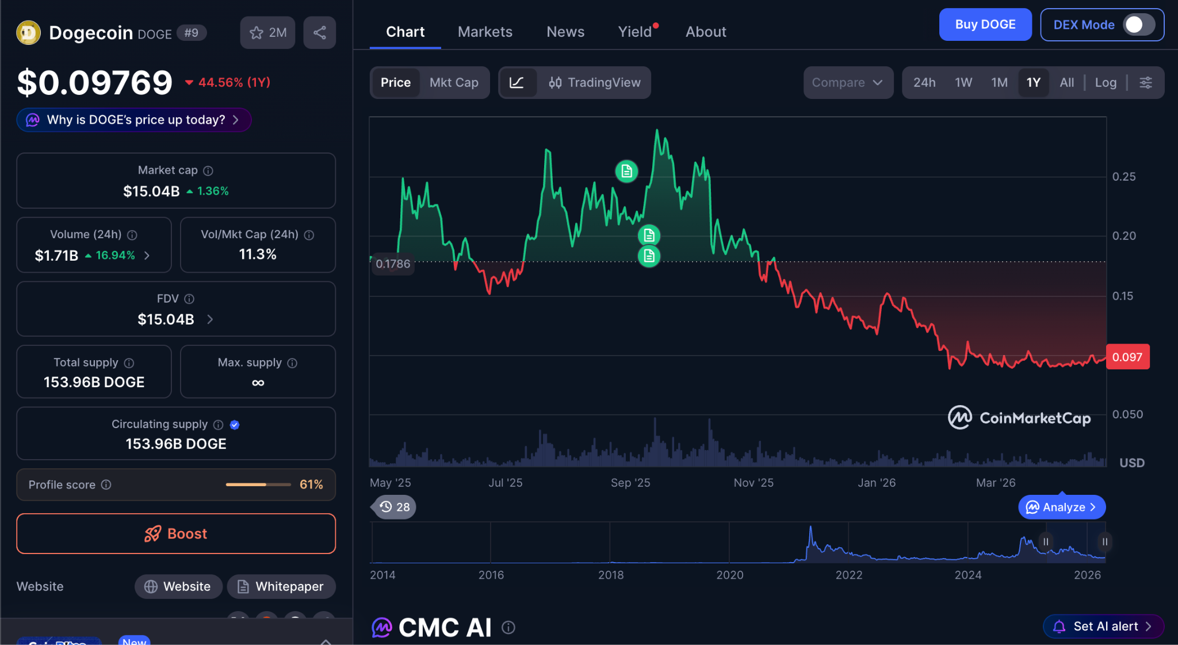The height and width of the screenshot is (645, 1178).
Task: Switch to the line chart icon view
Action: point(517,83)
